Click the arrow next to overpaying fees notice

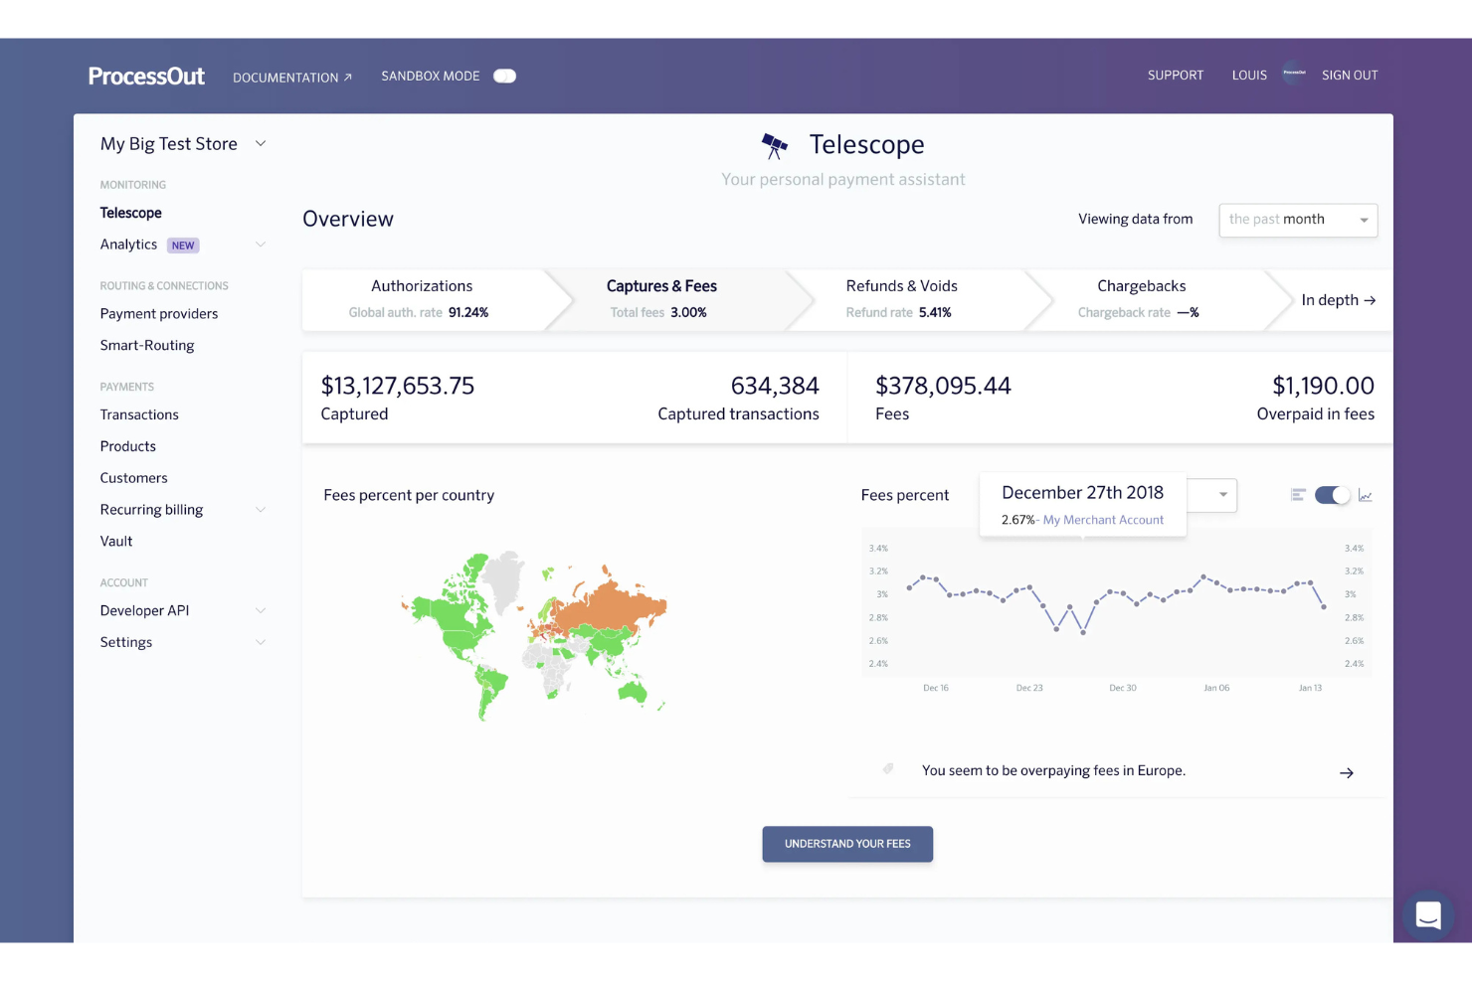coord(1347,772)
